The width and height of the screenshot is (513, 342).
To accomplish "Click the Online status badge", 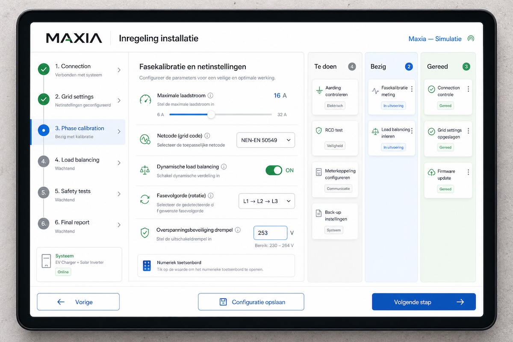I will tap(63, 272).
